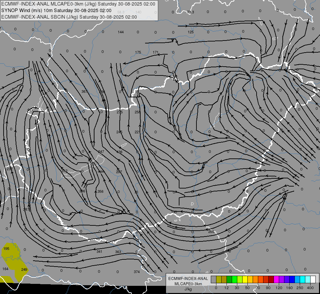Viewport: 320px width, 294px height.
Task: Click the map value 297
Action: pos(119,172)
